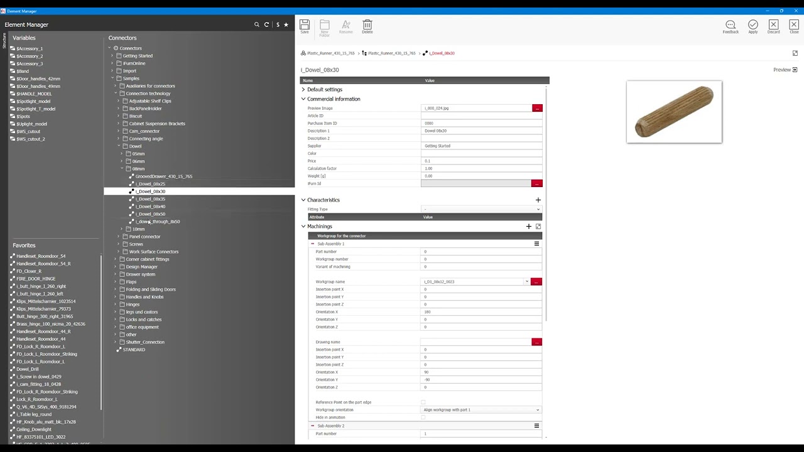This screenshot has height=452, width=804.
Task: Click the favorites star icon
Action: pos(286,24)
